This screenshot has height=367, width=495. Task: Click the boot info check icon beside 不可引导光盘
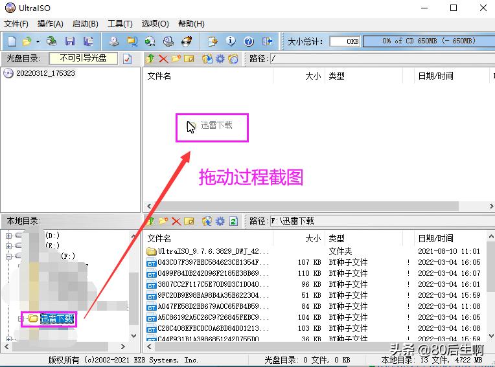[x=127, y=59]
